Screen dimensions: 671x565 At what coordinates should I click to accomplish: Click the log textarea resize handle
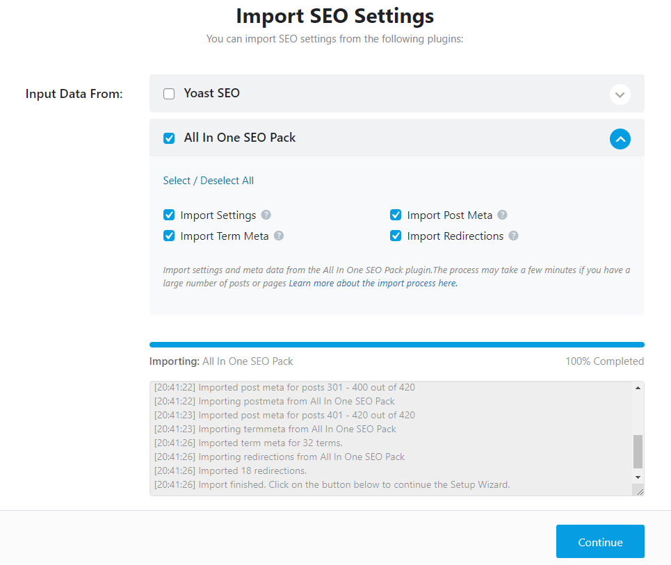point(640,492)
